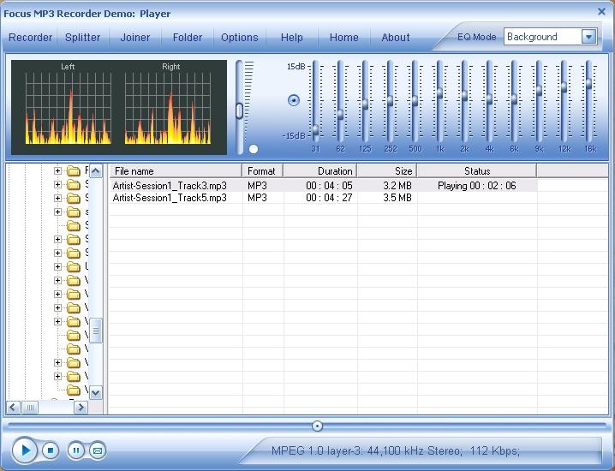Pause the currently playing track

(x=75, y=450)
